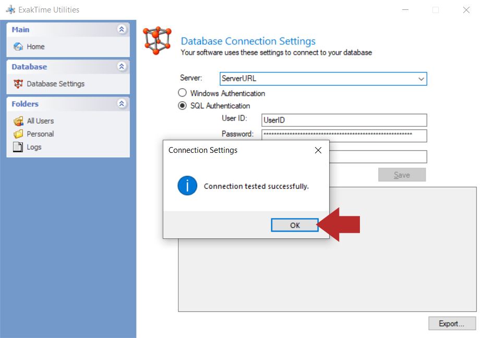Viewport: 482px width, 338px height.
Task: Click the Save button
Action: (x=402, y=175)
